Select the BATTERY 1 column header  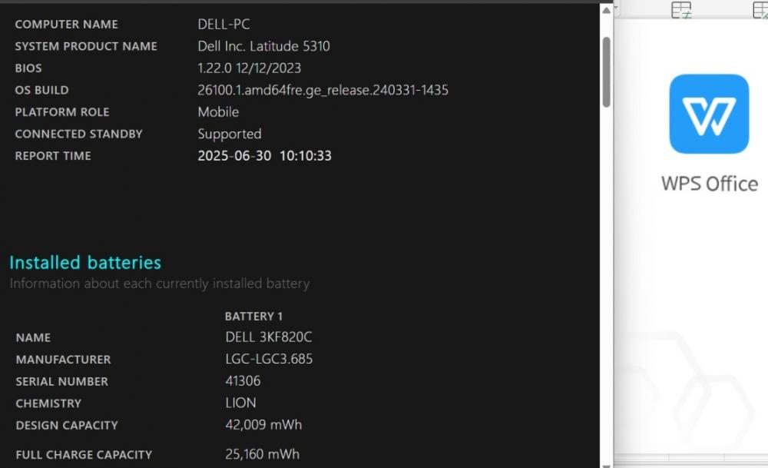pyautogui.click(x=253, y=317)
